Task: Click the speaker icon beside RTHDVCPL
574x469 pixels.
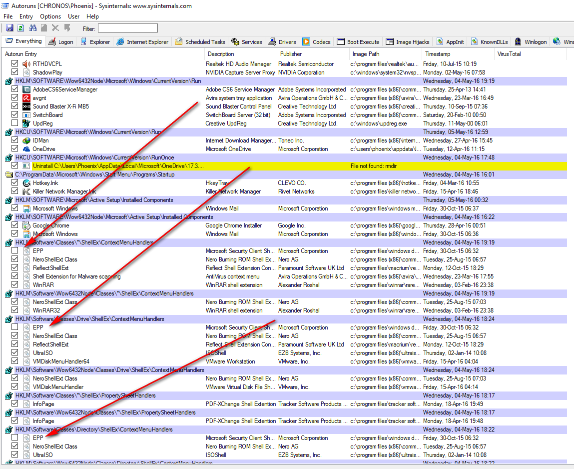Action: pos(26,64)
